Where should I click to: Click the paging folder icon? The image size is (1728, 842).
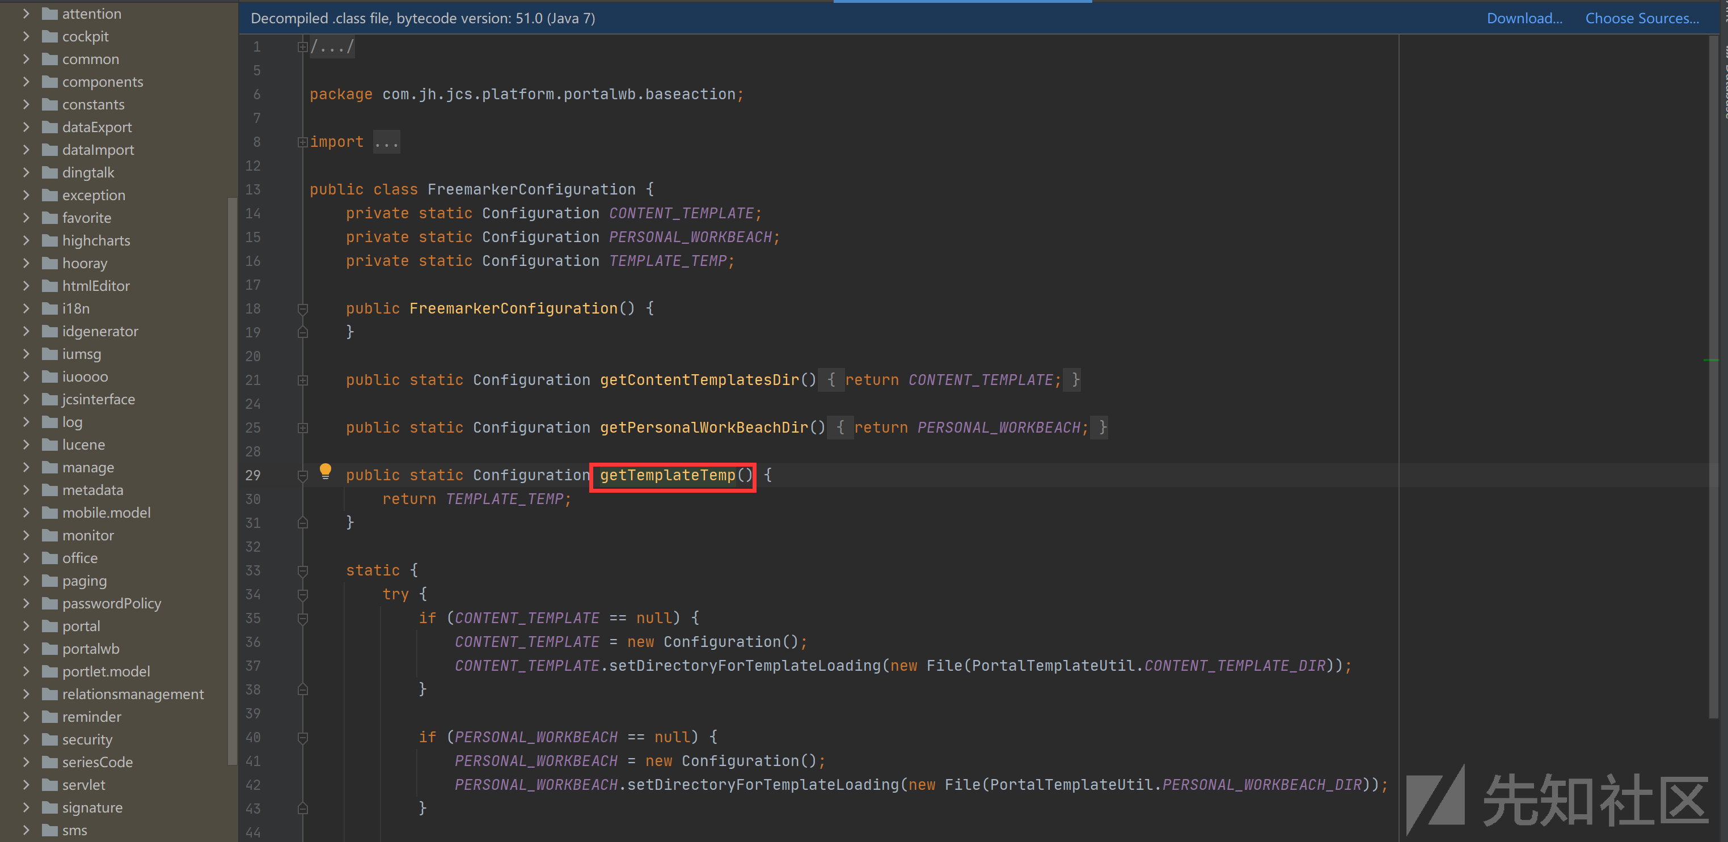coord(50,581)
